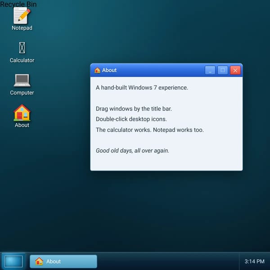
Task: Click italic "Good old days, all over again."
Action: point(132,151)
